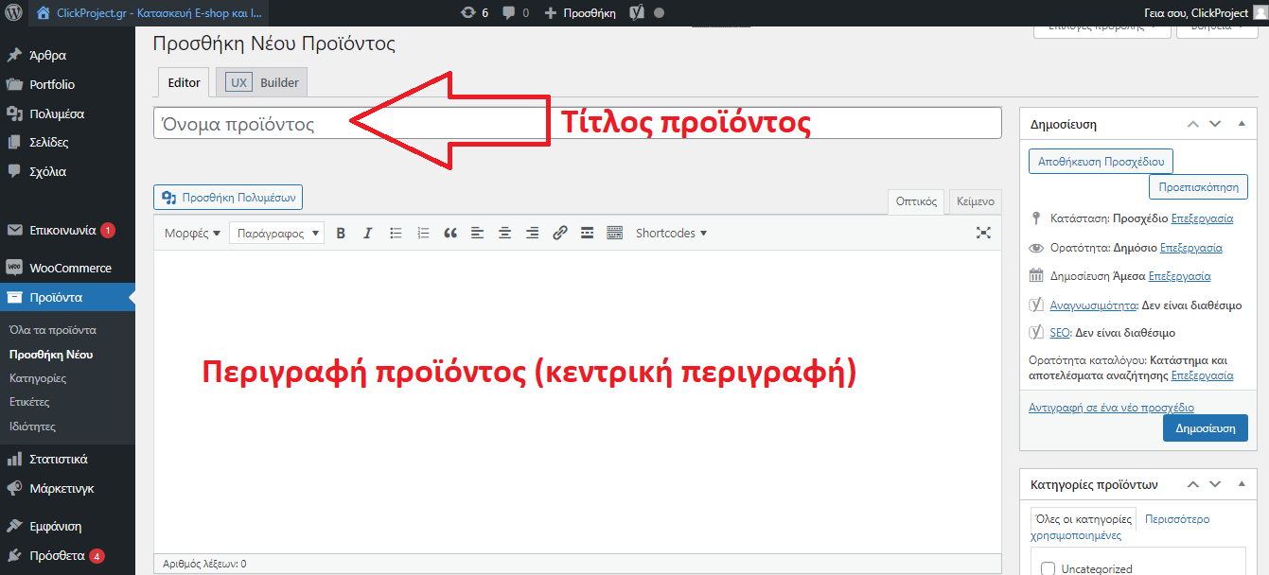
Task: Toggle the extra toolbar row icon
Action: point(614,233)
